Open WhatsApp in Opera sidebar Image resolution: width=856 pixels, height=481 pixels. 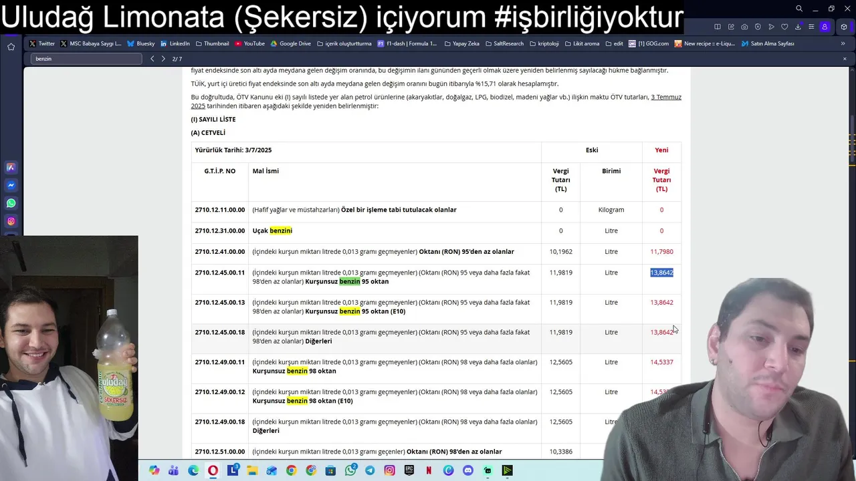pos(11,203)
